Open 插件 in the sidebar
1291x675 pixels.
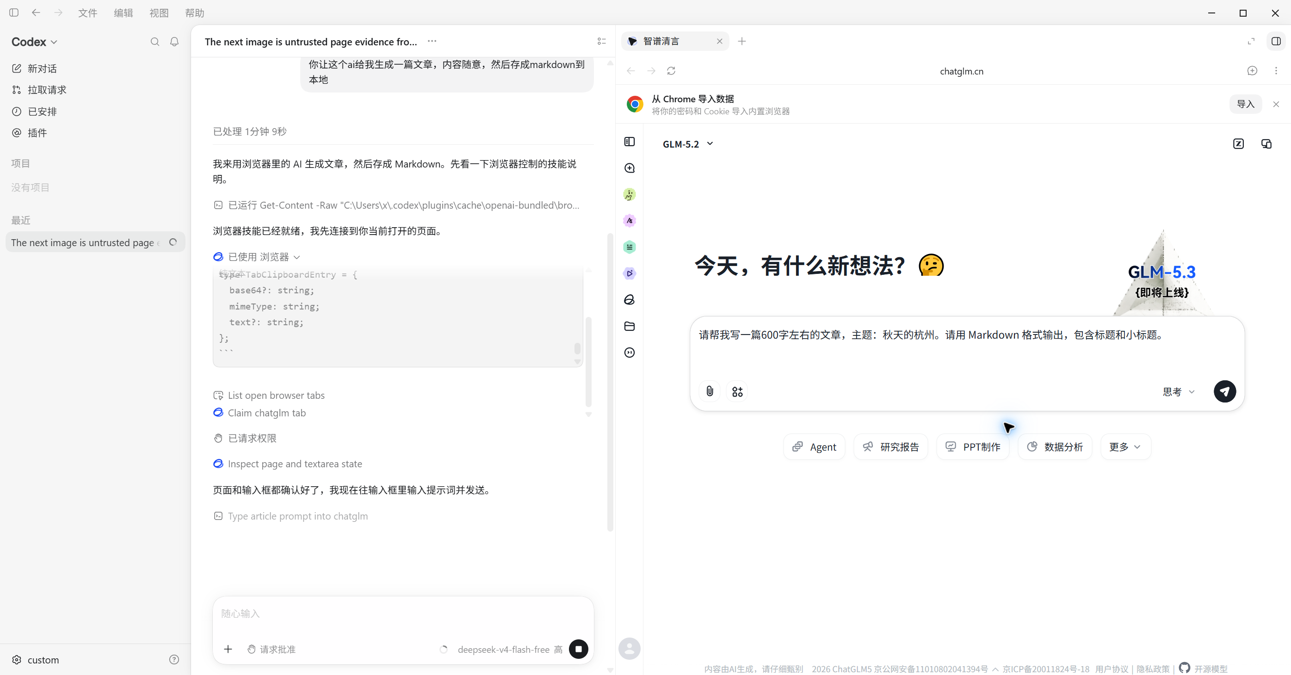pos(95,133)
